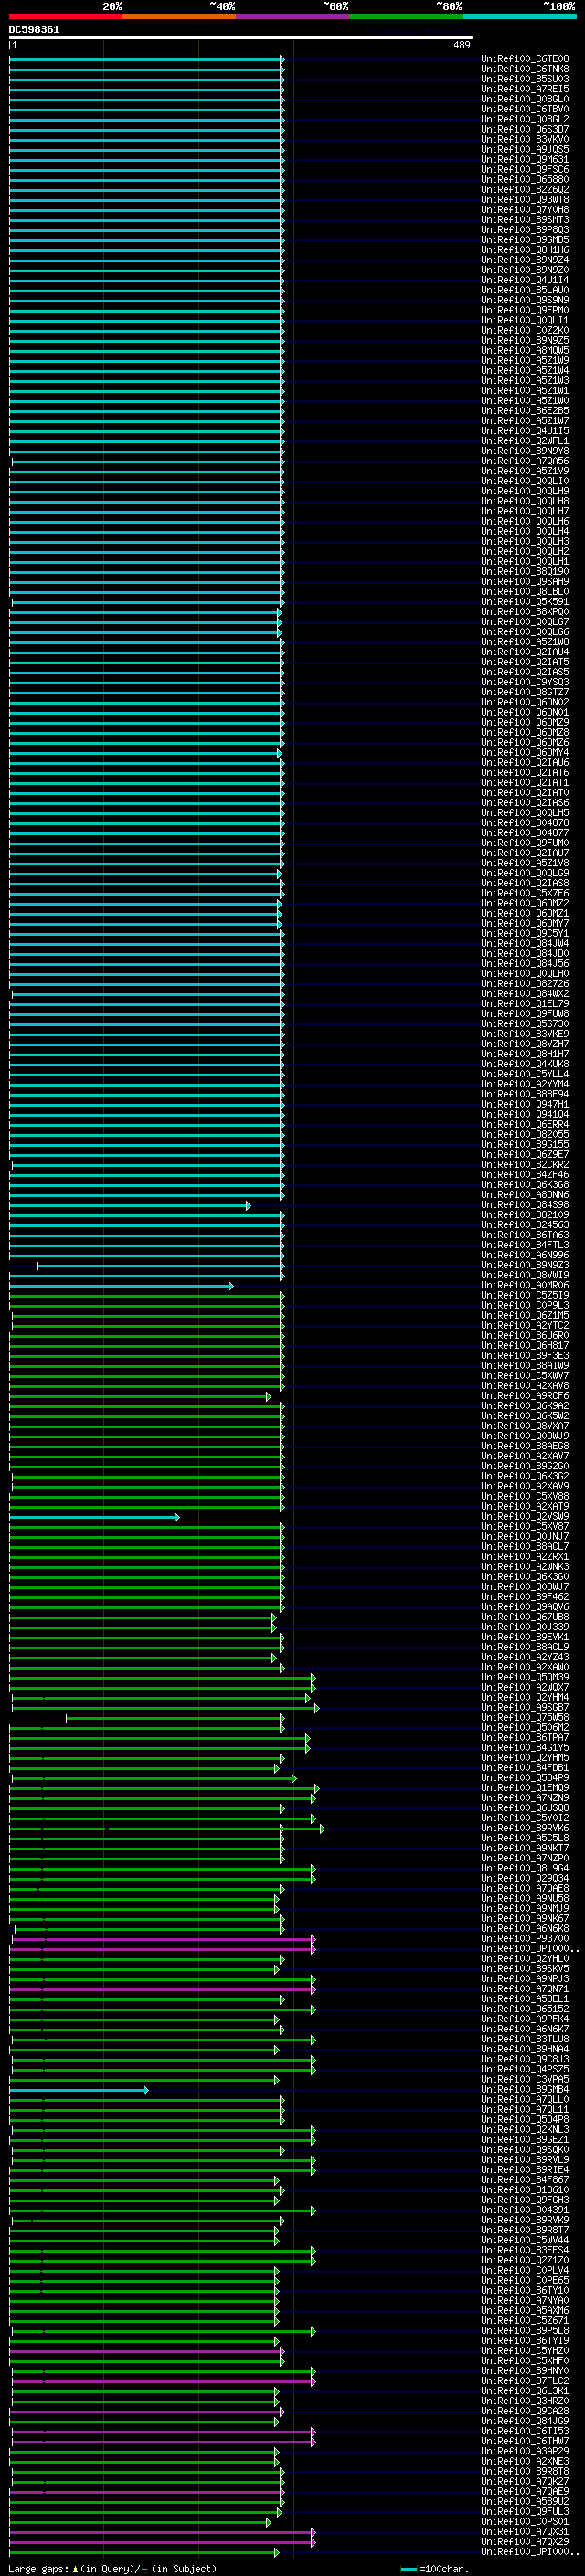585x2576 pixels.
Task: Click the orange ~40% legend segment
Action: click(x=179, y=16)
